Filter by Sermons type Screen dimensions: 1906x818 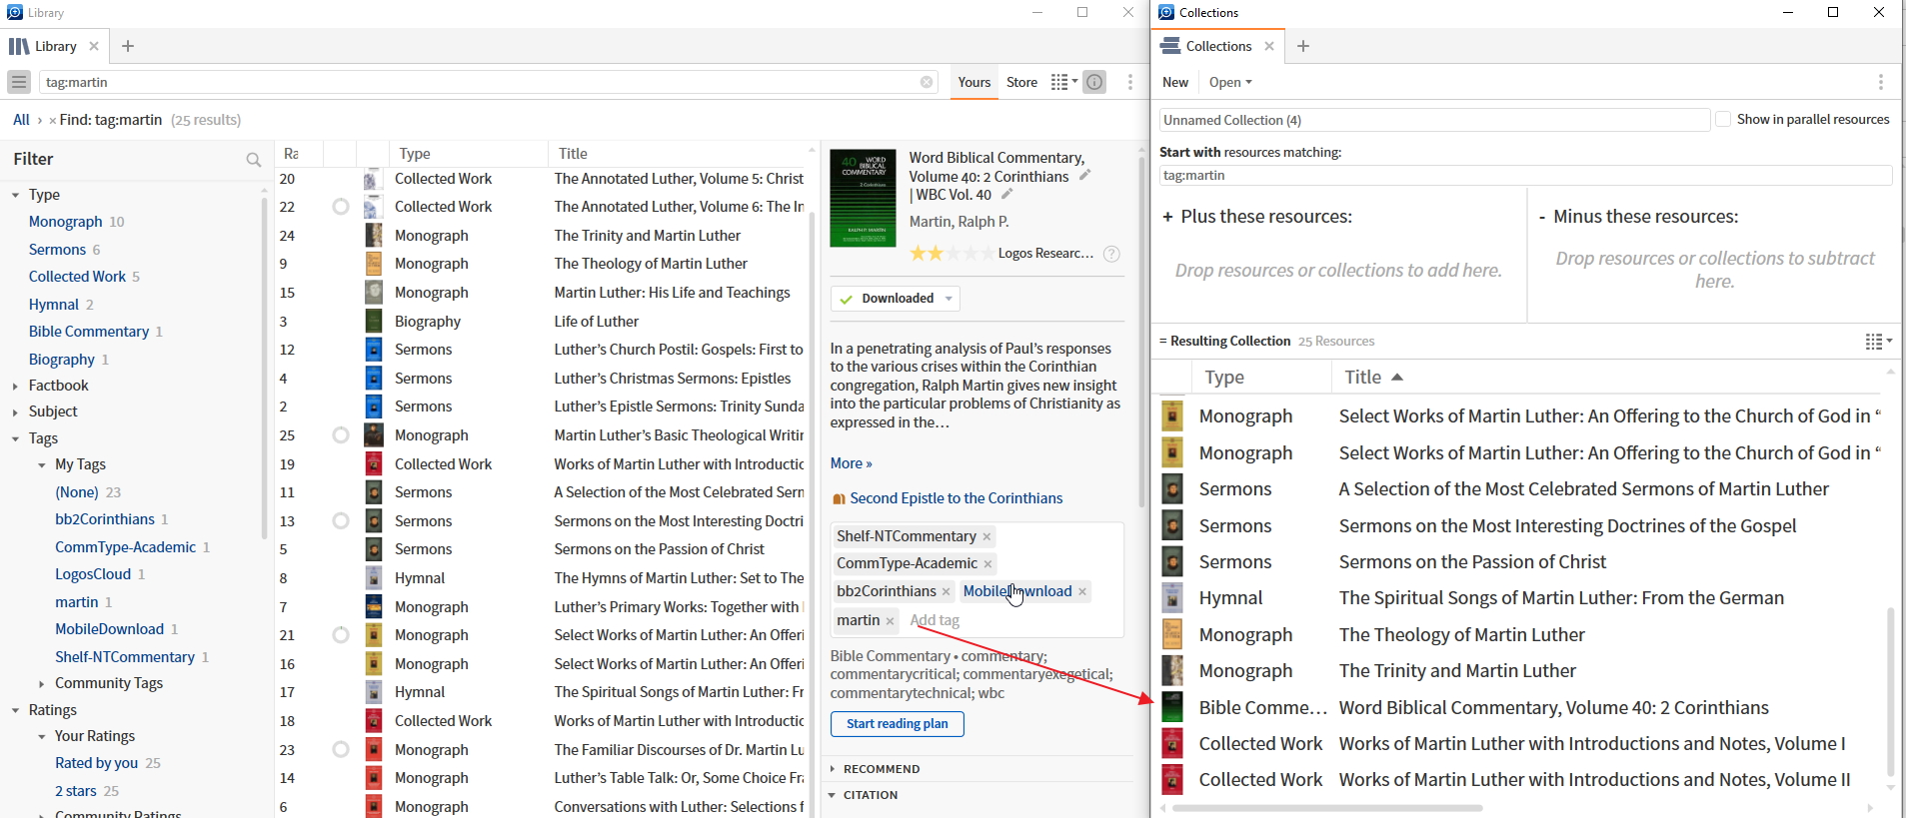(57, 250)
